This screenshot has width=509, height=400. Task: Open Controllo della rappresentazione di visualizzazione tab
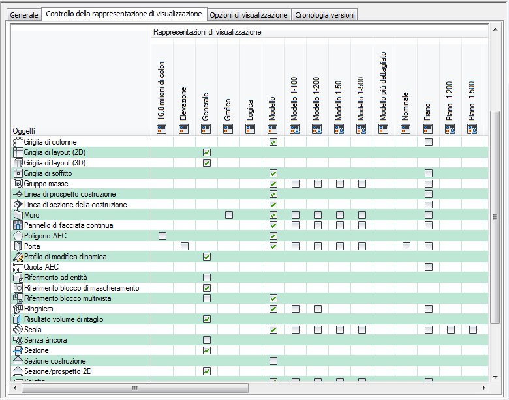tap(124, 14)
